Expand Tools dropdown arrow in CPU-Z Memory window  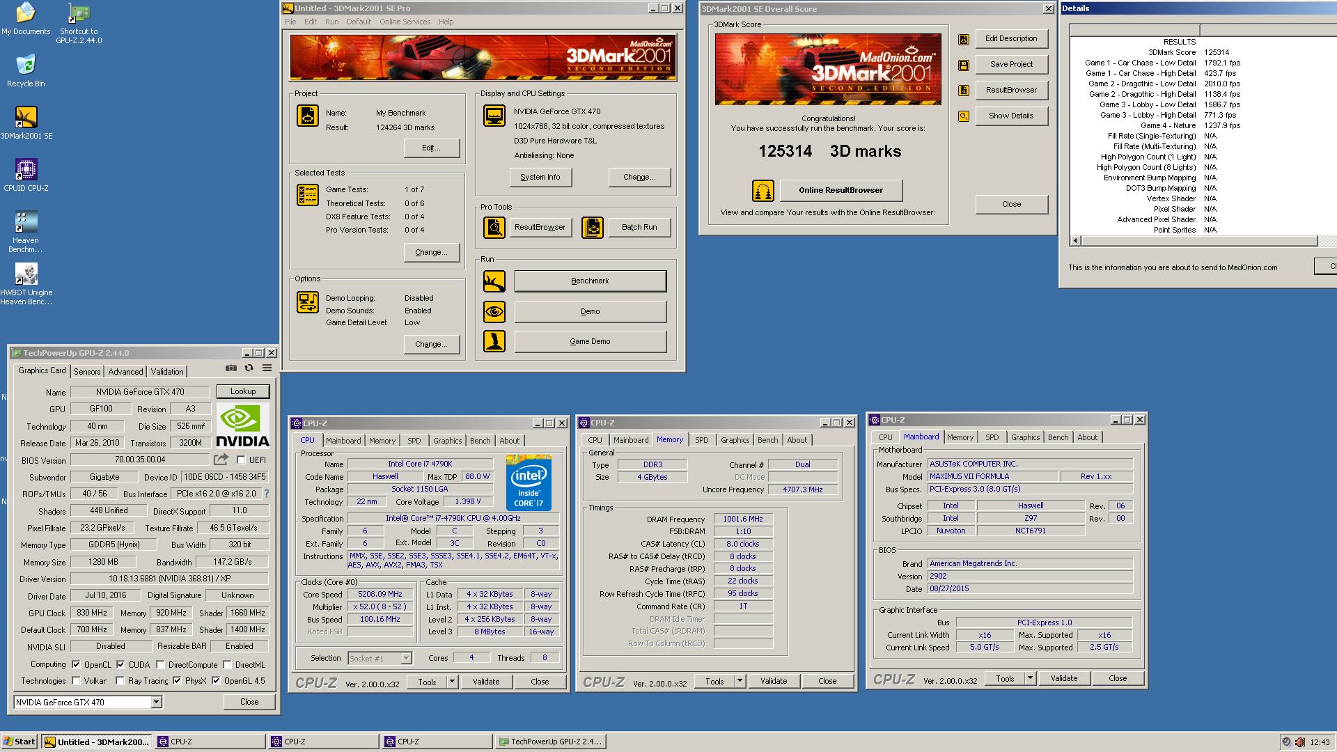click(x=740, y=681)
